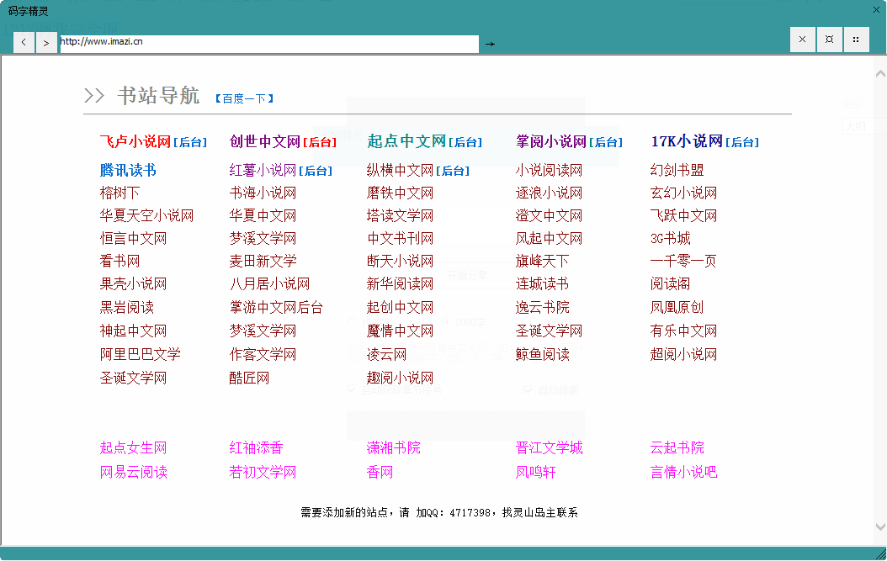Open 阿里巴巴文学 link
The width and height of the screenshot is (887, 561).
tap(141, 355)
